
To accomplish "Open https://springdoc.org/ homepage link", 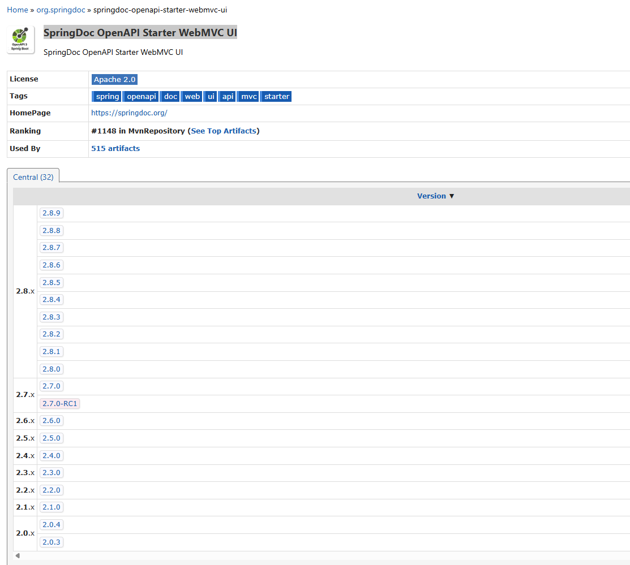I will 129,113.
